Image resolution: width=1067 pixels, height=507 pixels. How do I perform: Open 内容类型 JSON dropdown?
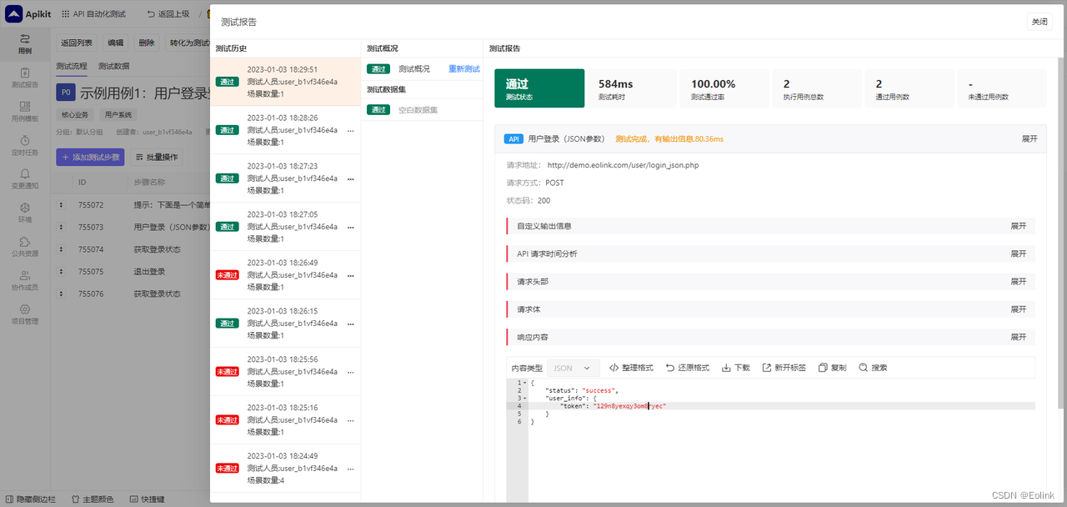[x=574, y=368]
